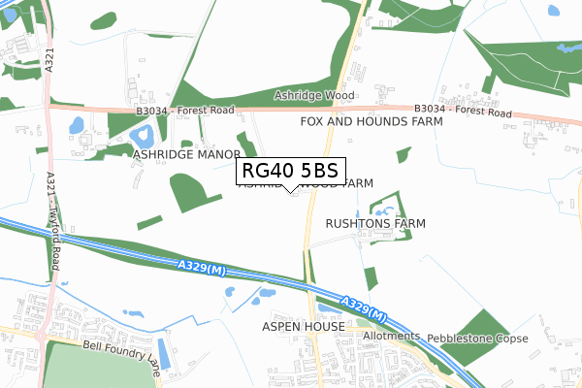Click the RG40 5BS postcode label
Viewport: 582px width, 388px height.
(x=291, y=171)
